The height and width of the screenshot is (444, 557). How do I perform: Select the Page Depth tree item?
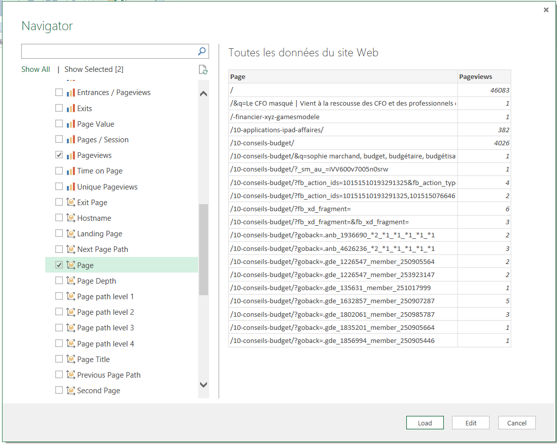click(x=97, y=281)
